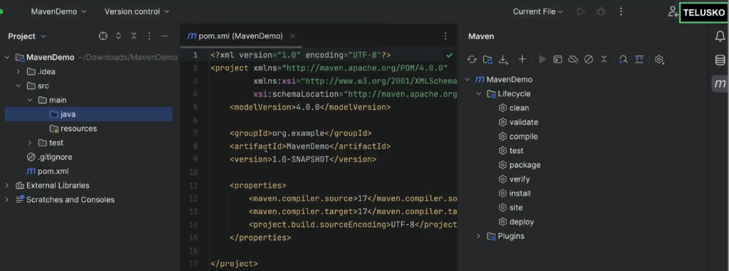Viewport: 729px width, 271px height.
Task: Expand the Scratches and Consoles arrow
Action: (7, 200)
